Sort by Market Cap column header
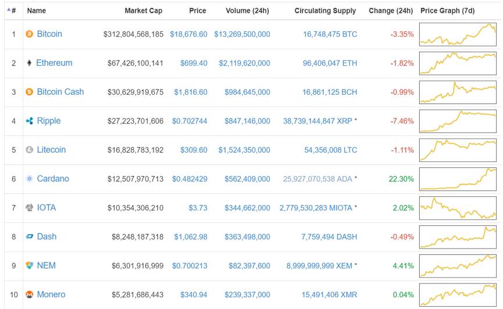This screenshot has width=503, height=309. (x=143, y=10)
